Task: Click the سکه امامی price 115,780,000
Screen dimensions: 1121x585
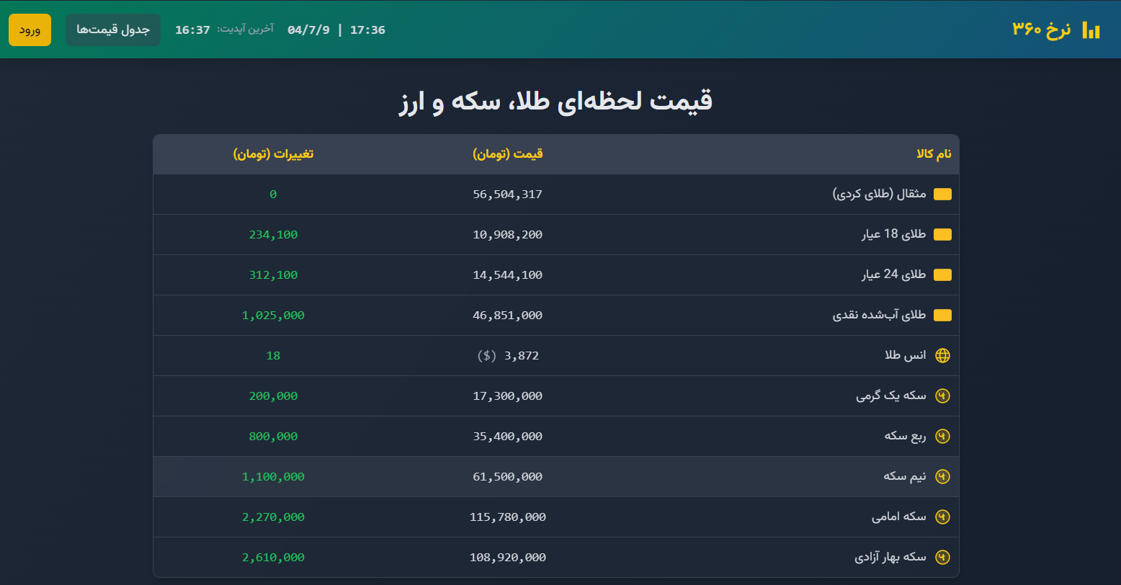Action: (x=506, y=517)
